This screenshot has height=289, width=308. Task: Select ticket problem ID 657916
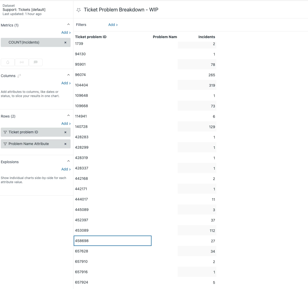click(x=81, y=272)
